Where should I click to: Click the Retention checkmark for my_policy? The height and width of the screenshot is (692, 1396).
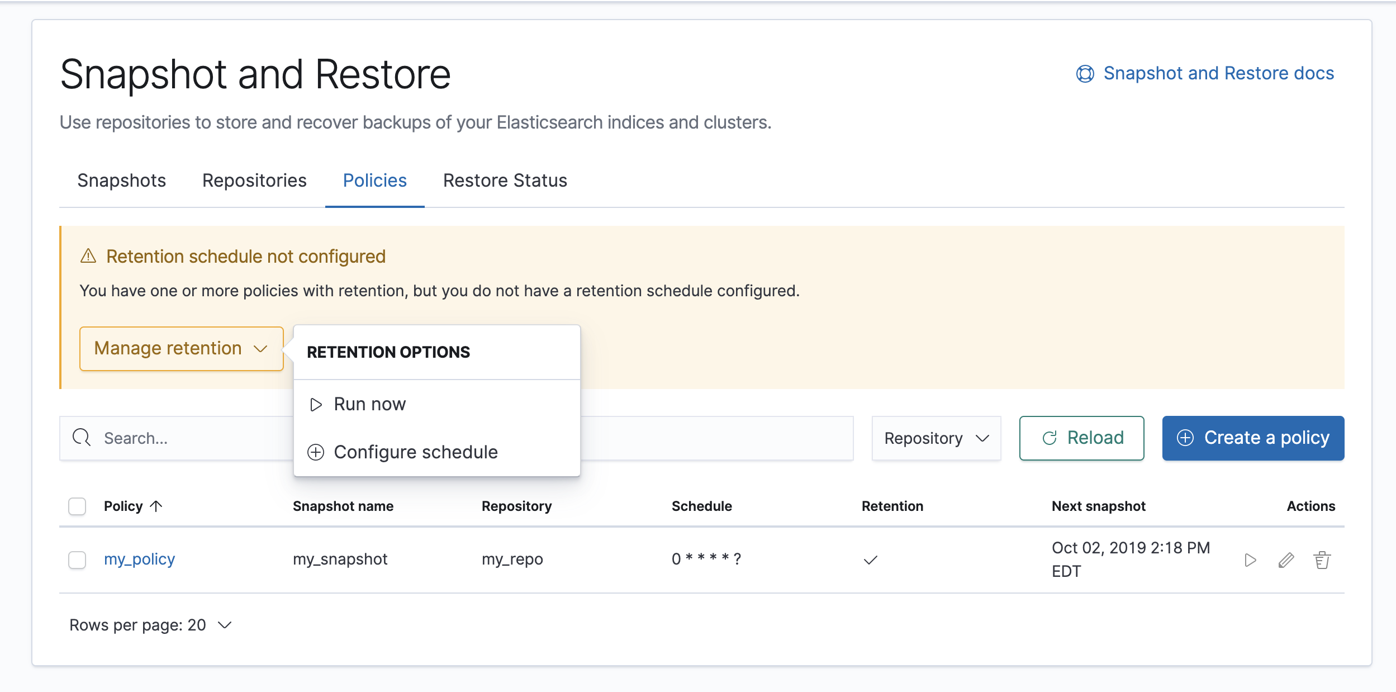click(870, 560)
